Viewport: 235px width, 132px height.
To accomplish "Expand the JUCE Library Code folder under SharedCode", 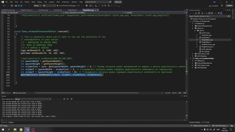I will (193, 54).
